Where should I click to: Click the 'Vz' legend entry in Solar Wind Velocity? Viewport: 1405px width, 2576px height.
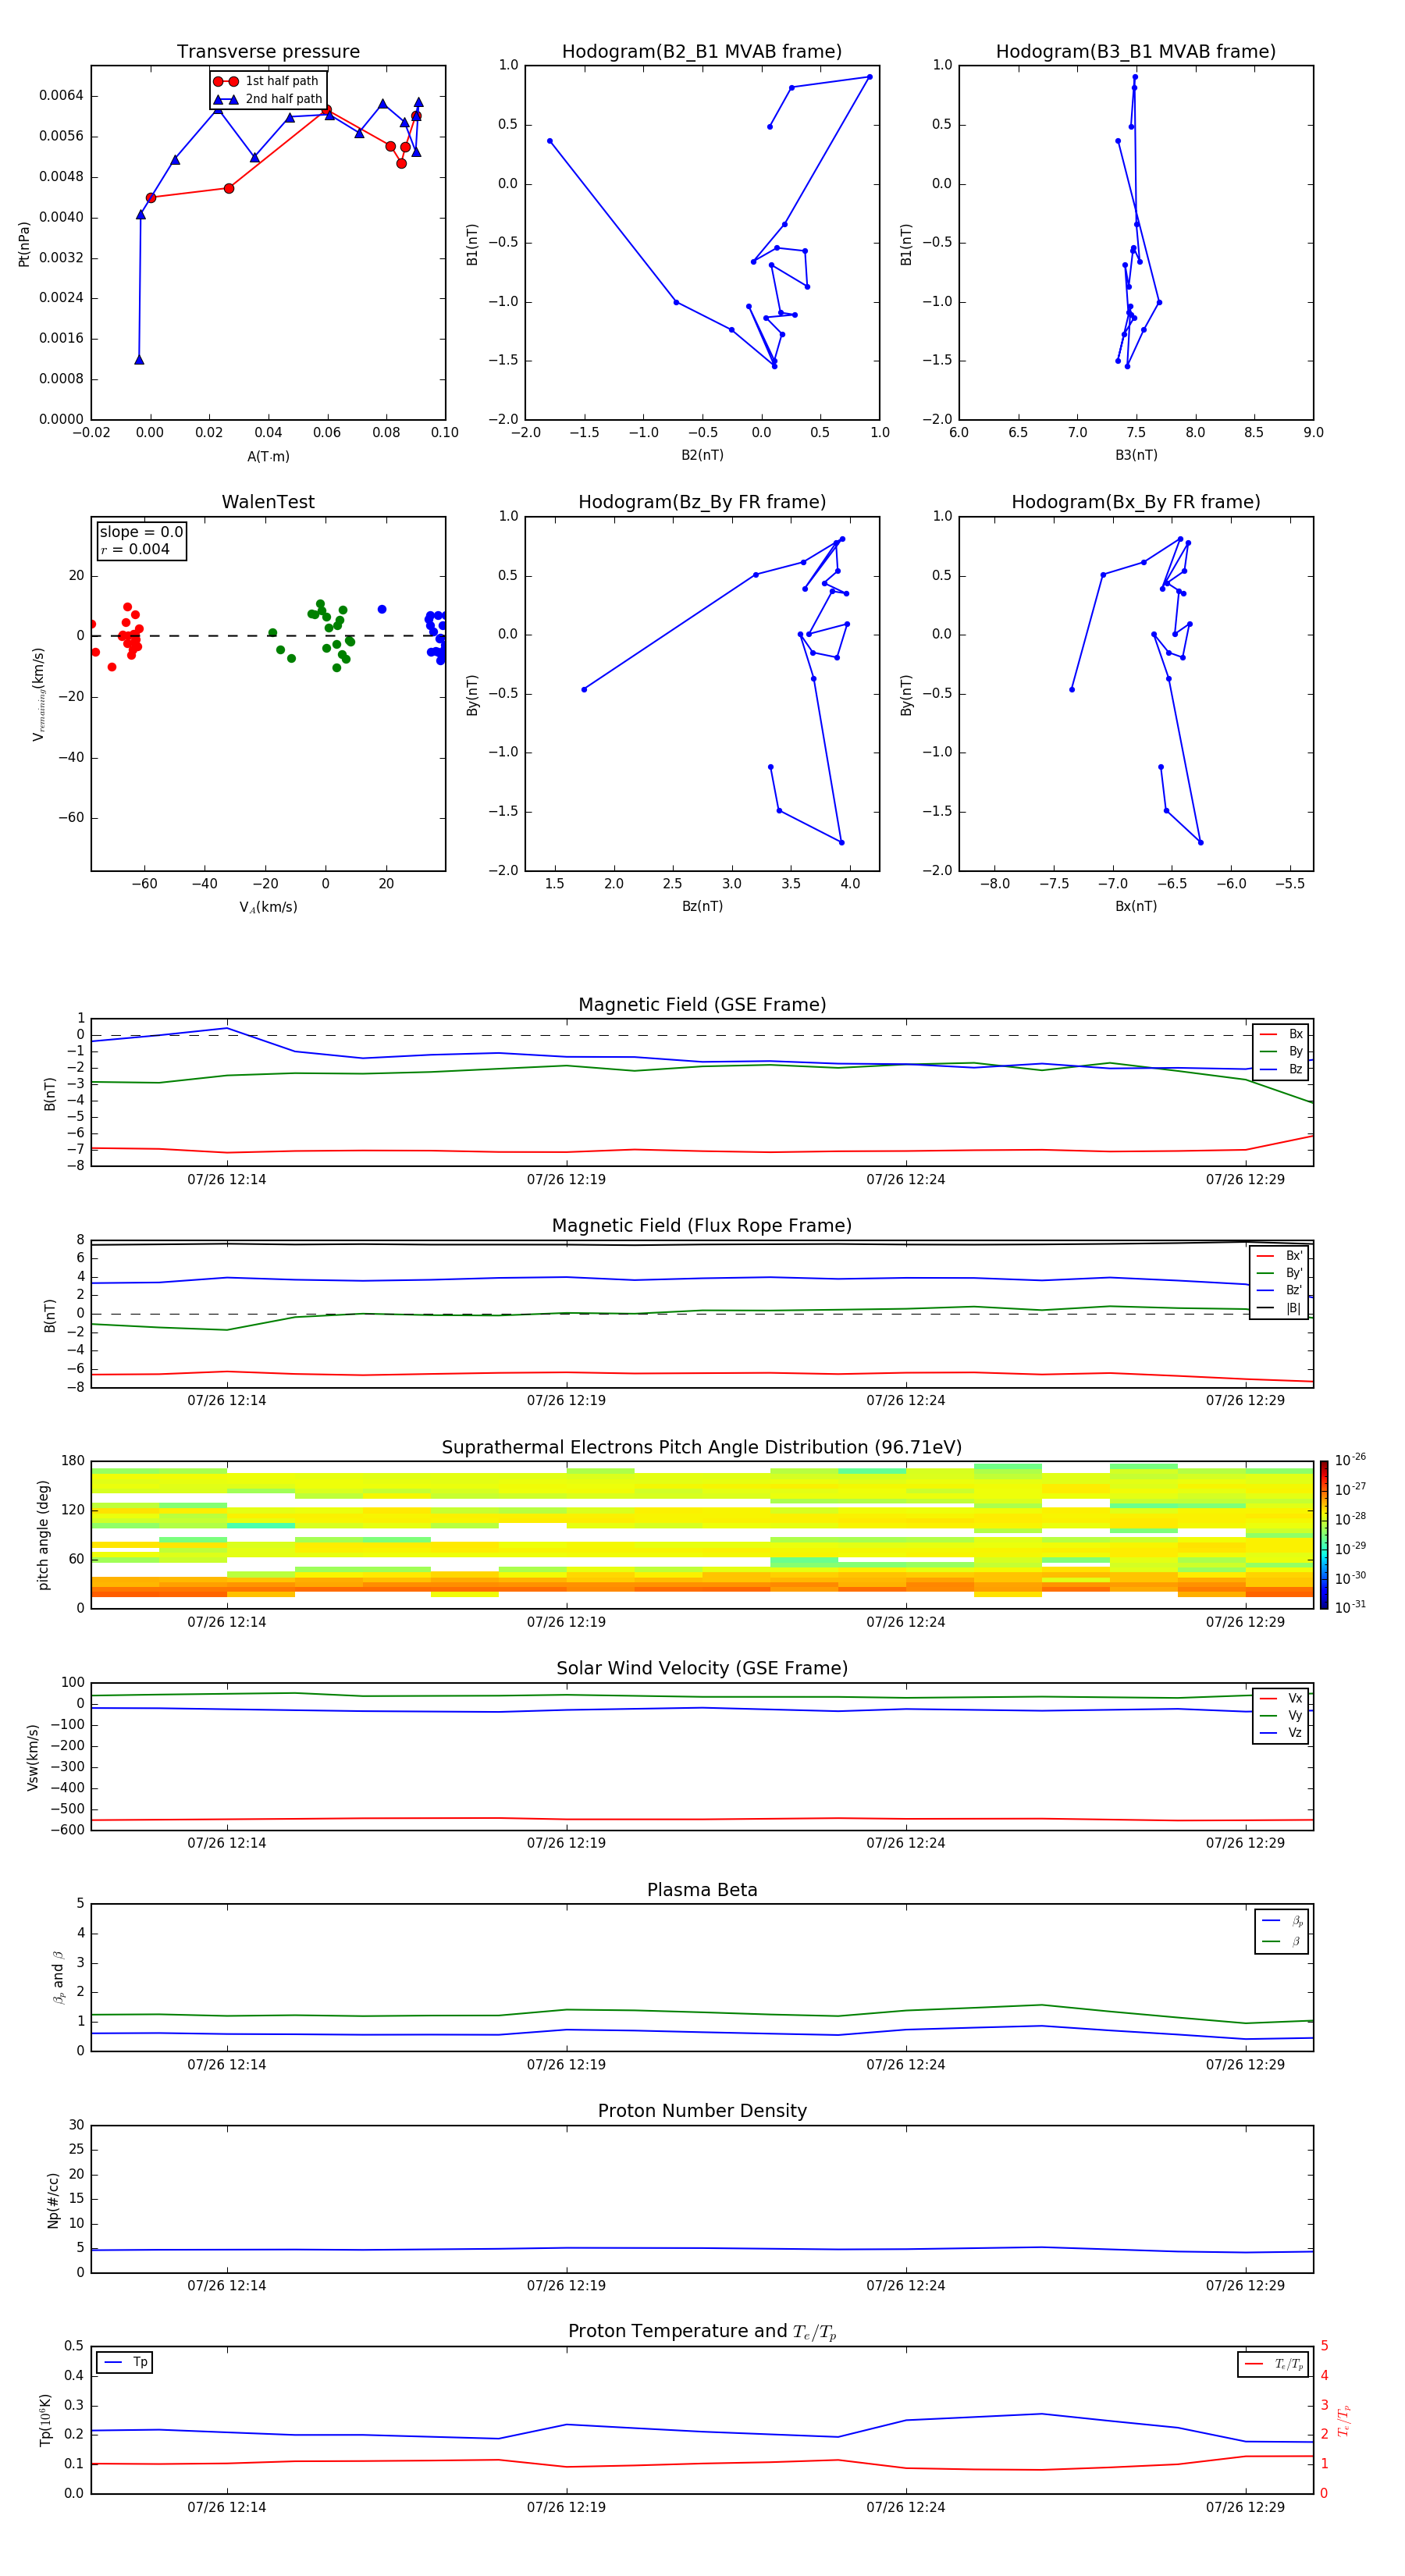[1281, 1733]
